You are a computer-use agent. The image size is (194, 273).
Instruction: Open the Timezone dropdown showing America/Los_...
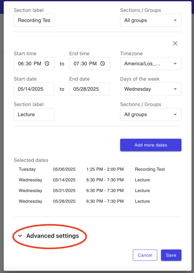(x=151, y=64)
